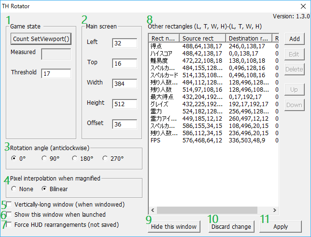Select the 難易度 rectangle row
Viewport: 311px width, 237px height.
pyautogui.click(x=214, y=61)
